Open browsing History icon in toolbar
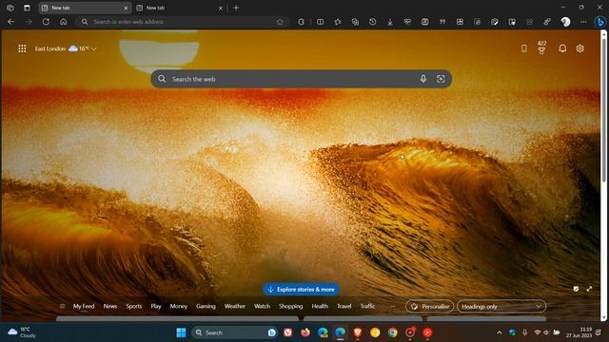 pyautogui.click(x=372, y=22)
